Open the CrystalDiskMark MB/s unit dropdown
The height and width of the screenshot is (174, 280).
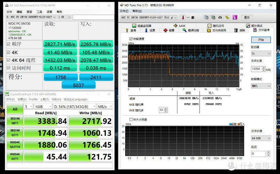click(106, 106)
